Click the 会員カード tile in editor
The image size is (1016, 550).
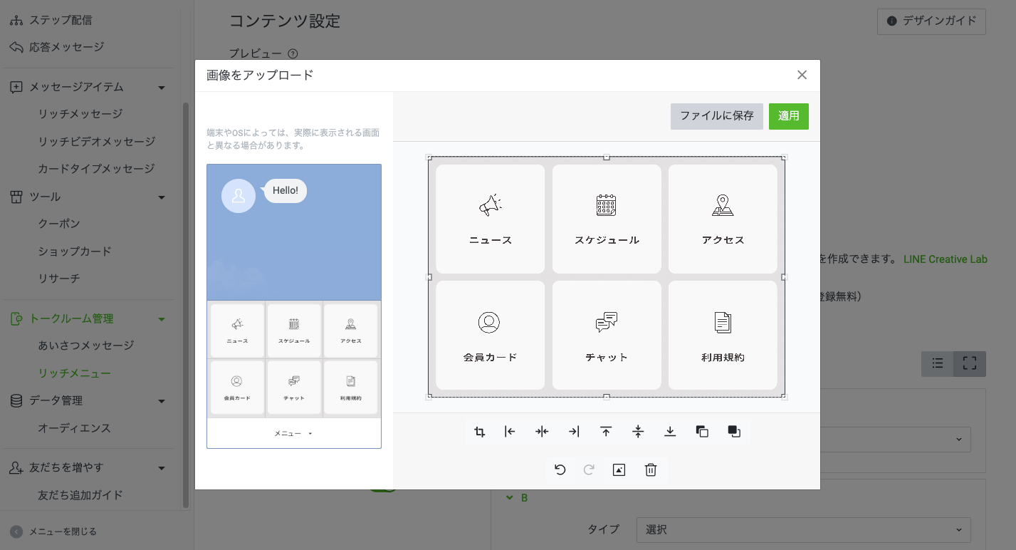coord(490,335)
